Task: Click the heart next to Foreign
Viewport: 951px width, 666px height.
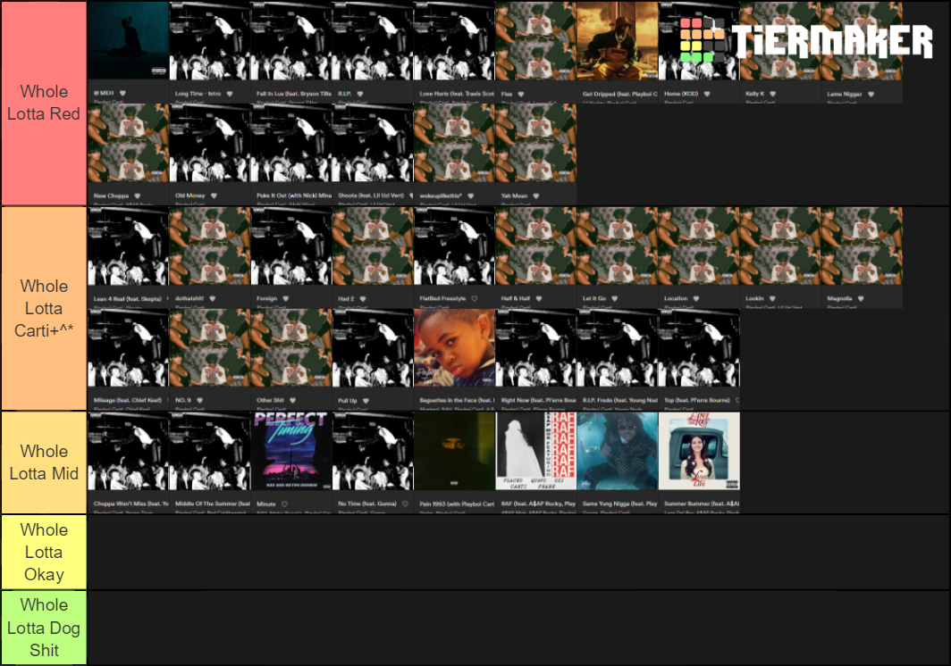Action: pyautogui.click(x=286, y=298)
